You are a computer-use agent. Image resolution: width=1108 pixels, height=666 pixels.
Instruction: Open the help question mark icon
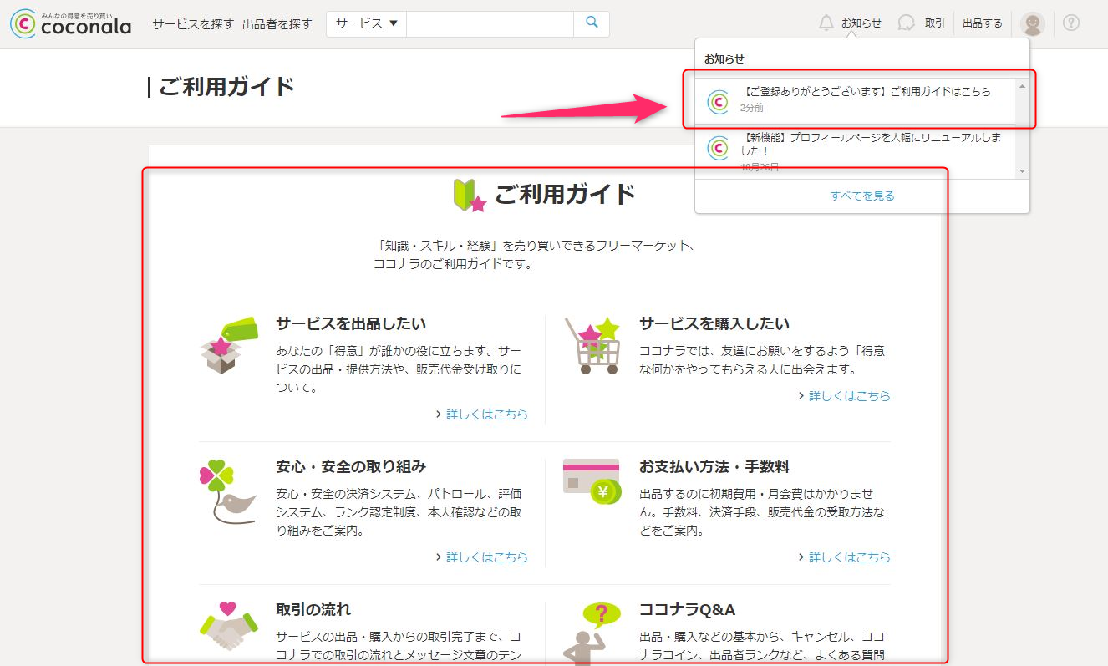coord(1071,23)
